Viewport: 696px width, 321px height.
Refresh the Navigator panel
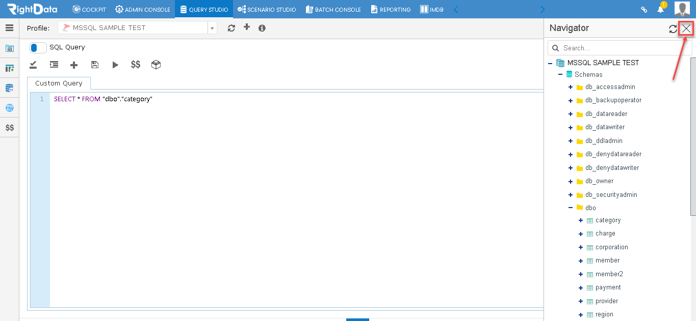point(673,29)
